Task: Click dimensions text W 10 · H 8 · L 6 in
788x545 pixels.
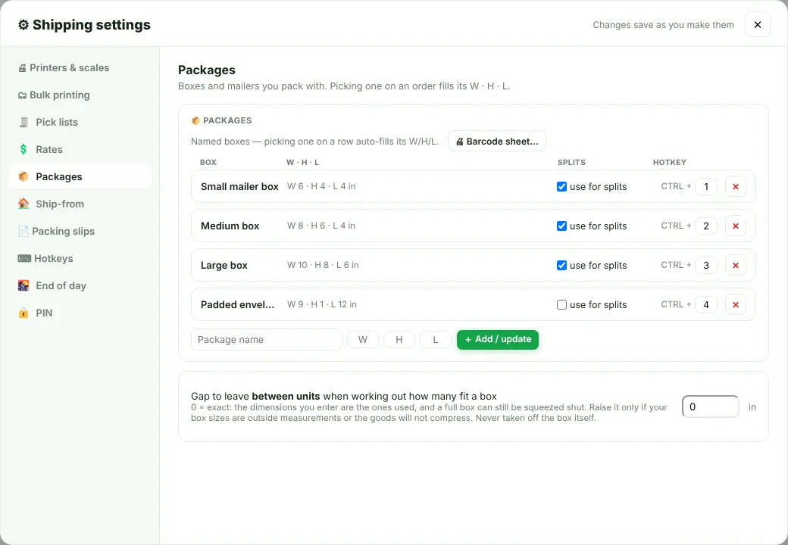Action: point(323,264)
